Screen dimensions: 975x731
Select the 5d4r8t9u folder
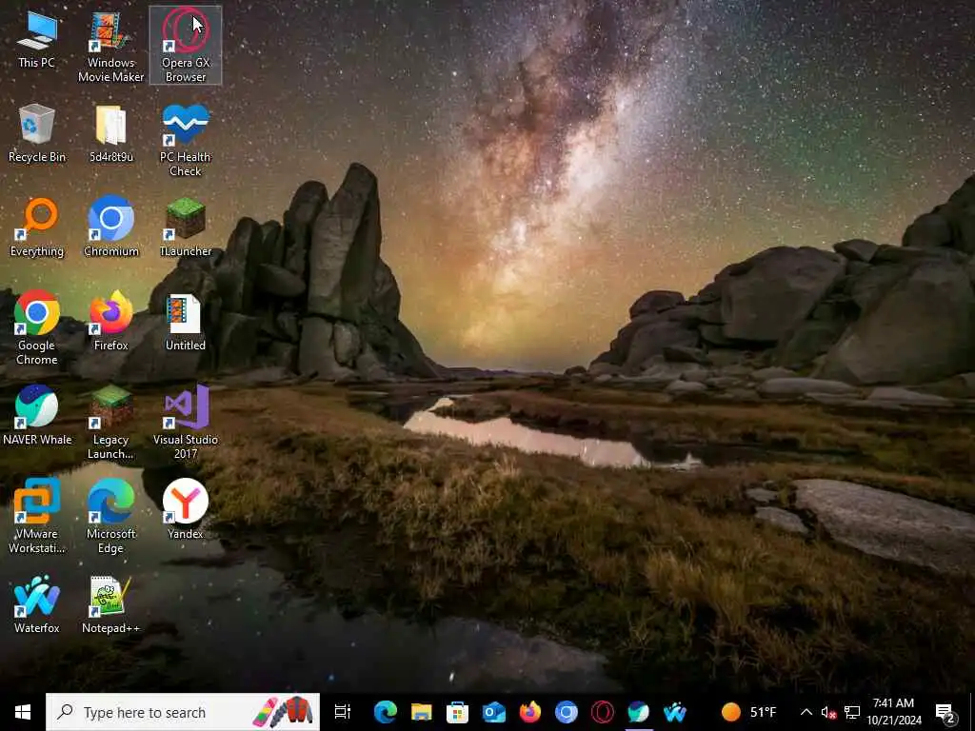click(110, 133)
